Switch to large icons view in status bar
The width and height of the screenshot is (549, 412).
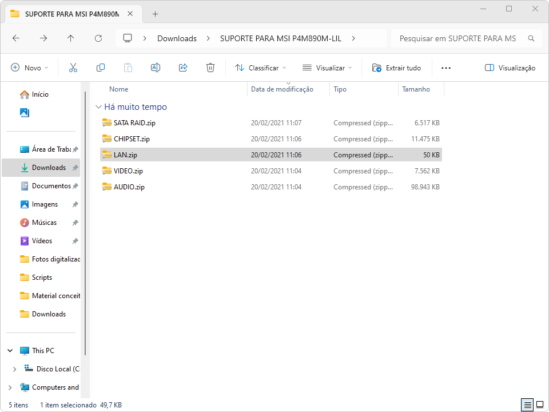540,405
